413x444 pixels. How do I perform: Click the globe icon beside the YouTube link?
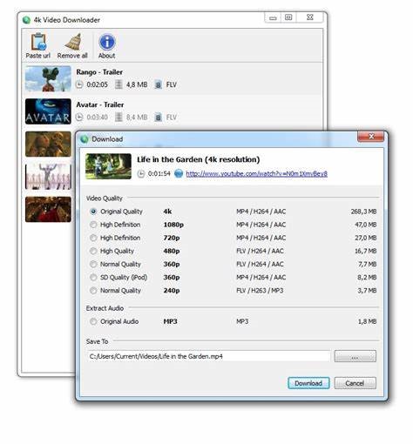tap(179, 173)
